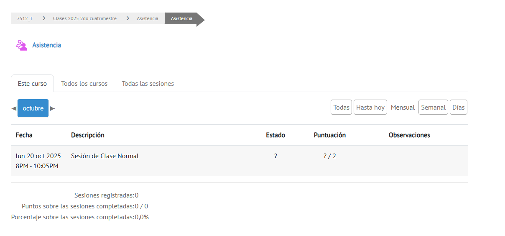Switch to Todos los cursos tab

(84, 84)
